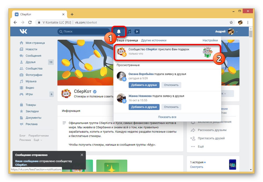Click the VK logo in header
Screen dimensions: 263x182
coord(23,31)
